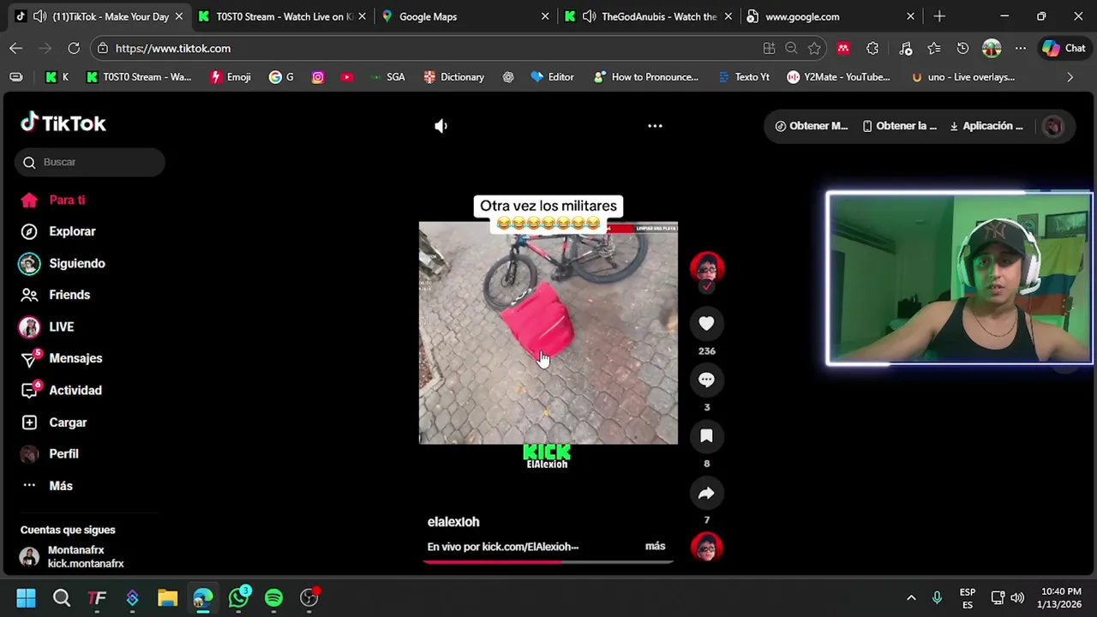Open a new browser tab
The width and height of the screenshot is (1097, 617).
pyautogui.click(x=939, y=16)
